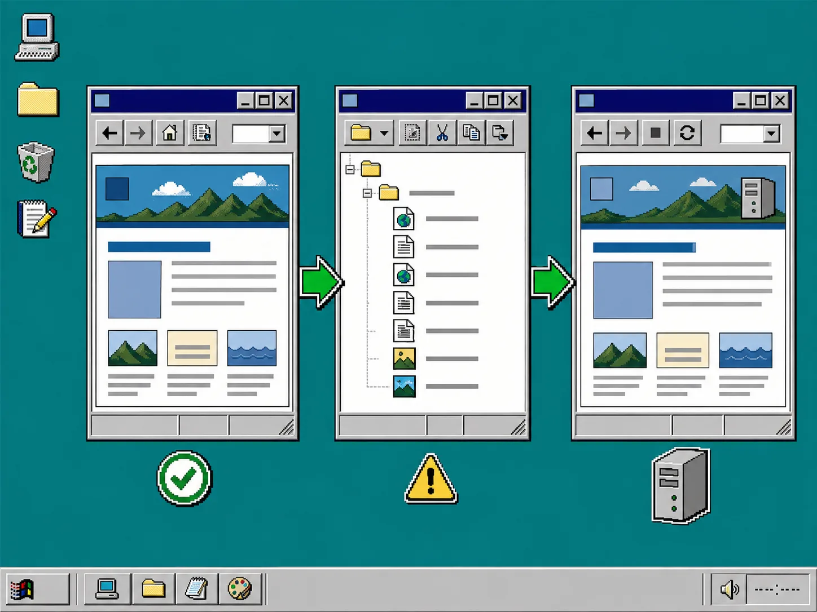Image resolution: width=817 pixels, height=612 pixels.
Task: Click the beige card thumbnail in the right page
Action: pos(683,351)
